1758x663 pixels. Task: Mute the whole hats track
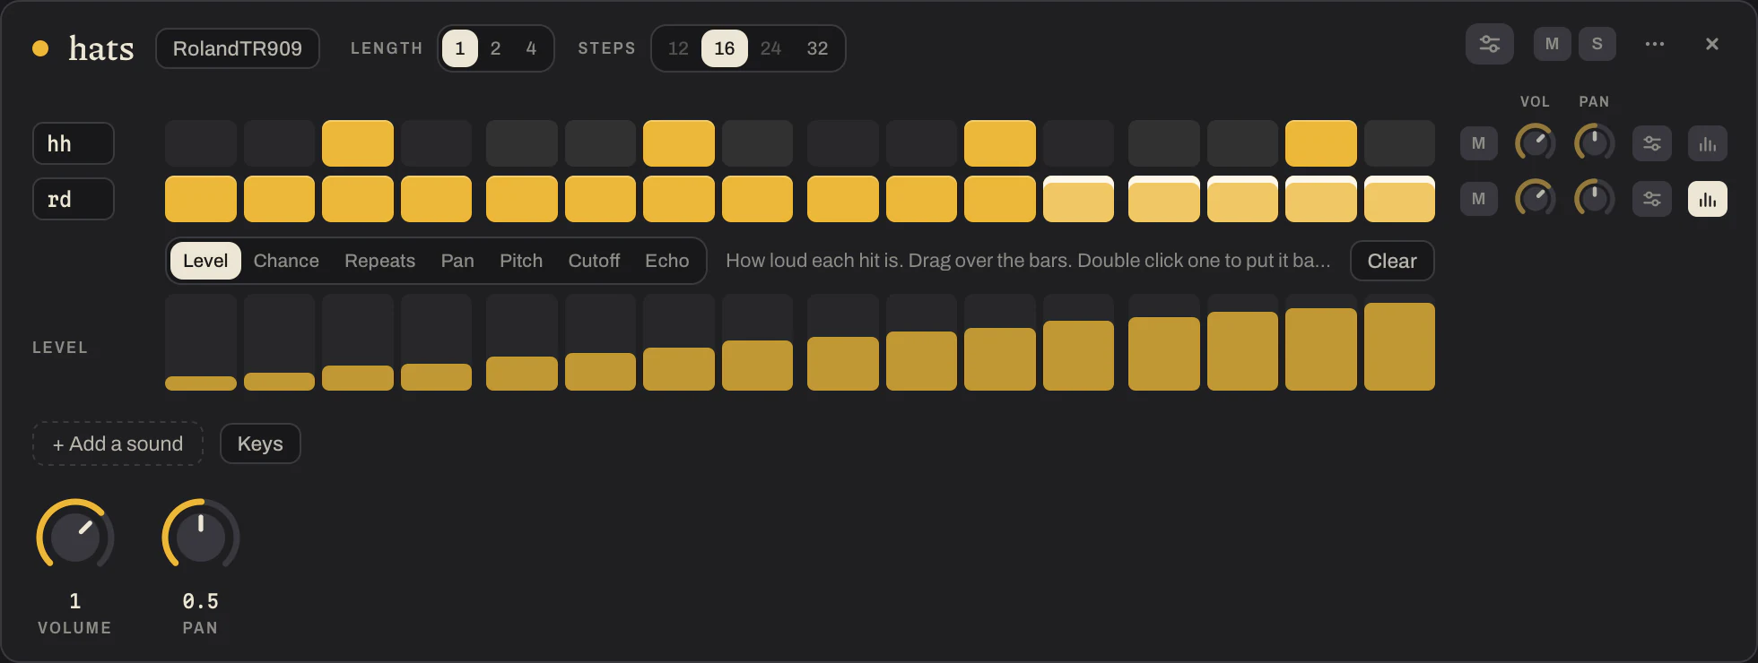pos(1553,44)
